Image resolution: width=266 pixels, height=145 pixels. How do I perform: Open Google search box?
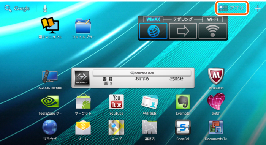tap(17, 8)
